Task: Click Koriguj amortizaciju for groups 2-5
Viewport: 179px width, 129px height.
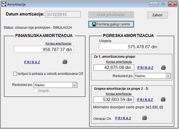Action: (x=119, y=94)
